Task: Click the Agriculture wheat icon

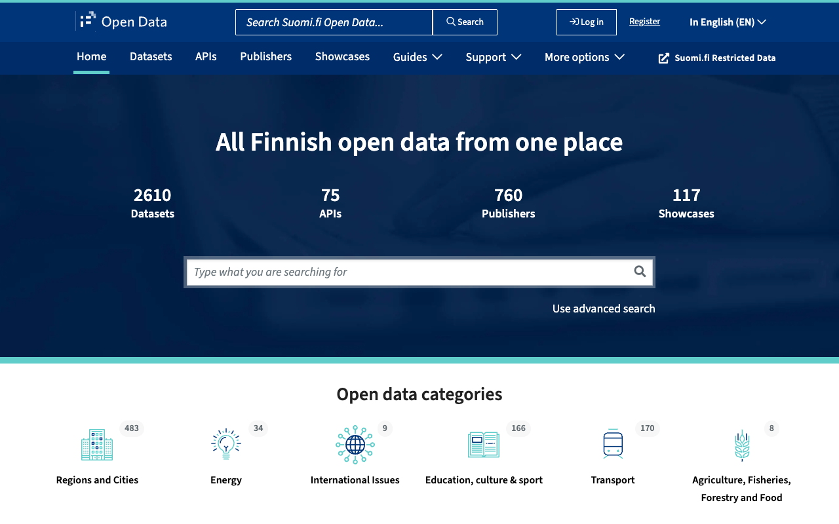Action: 741,445
